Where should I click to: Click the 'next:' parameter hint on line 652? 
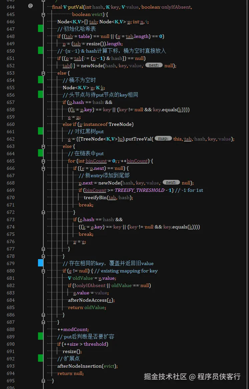[154, 65]
